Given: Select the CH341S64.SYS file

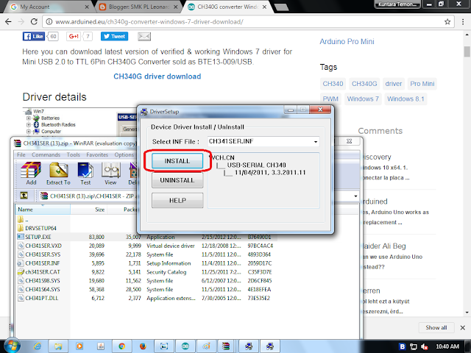Looking at the screenshot, I should click(39, 289).
